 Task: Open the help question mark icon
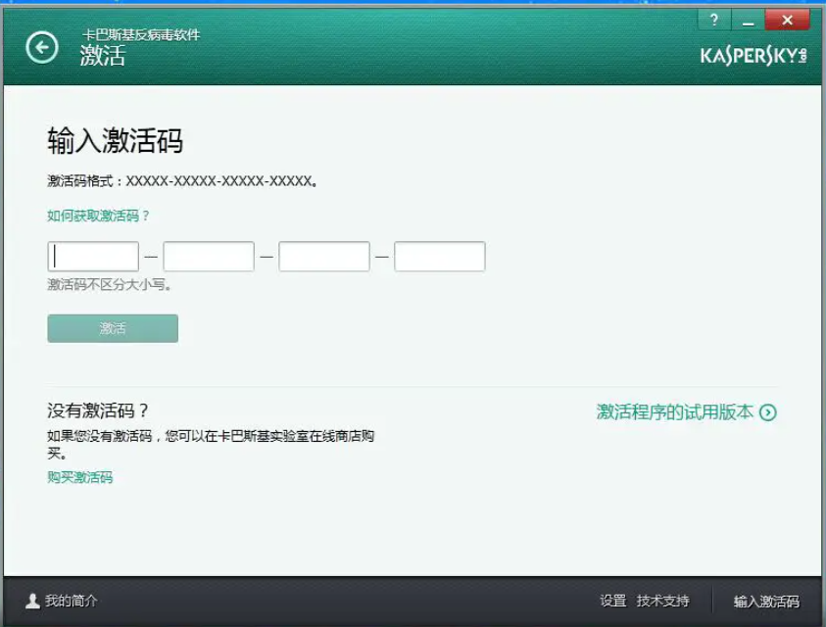click(x=713, y=20)
